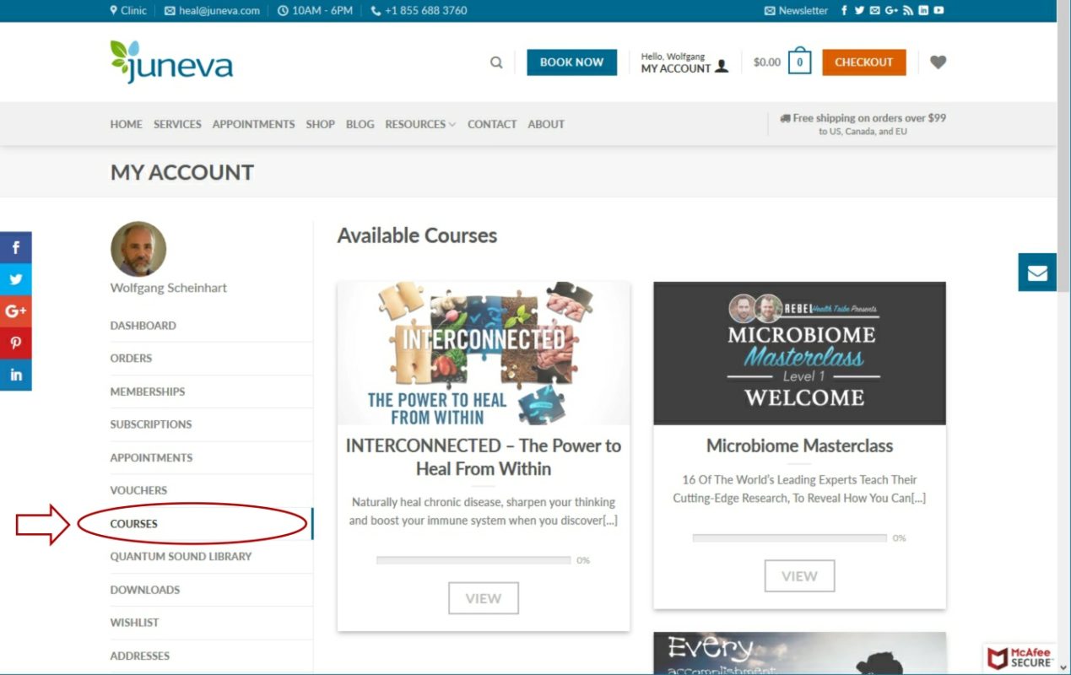Screen dimensions: 1071x675
Task: Click VIEW on the INTERCONNECTED course
Action: point(484,598)
